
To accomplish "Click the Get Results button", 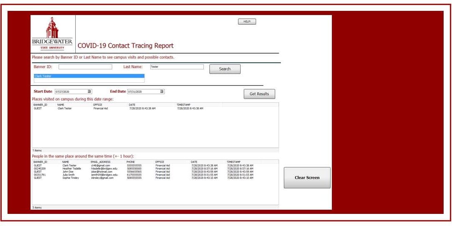I will (259, 94).
